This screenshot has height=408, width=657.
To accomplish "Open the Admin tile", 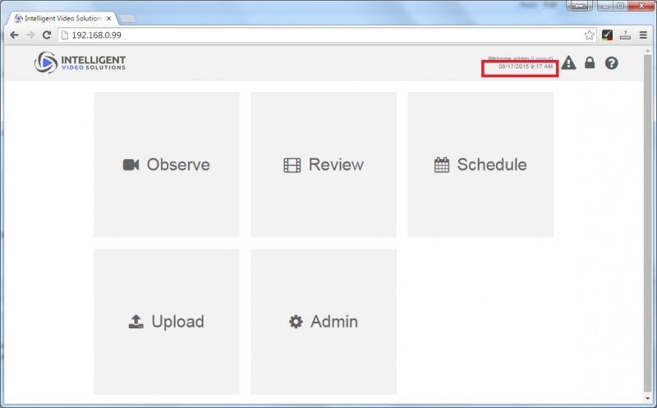I will click(x=324, y=322).
